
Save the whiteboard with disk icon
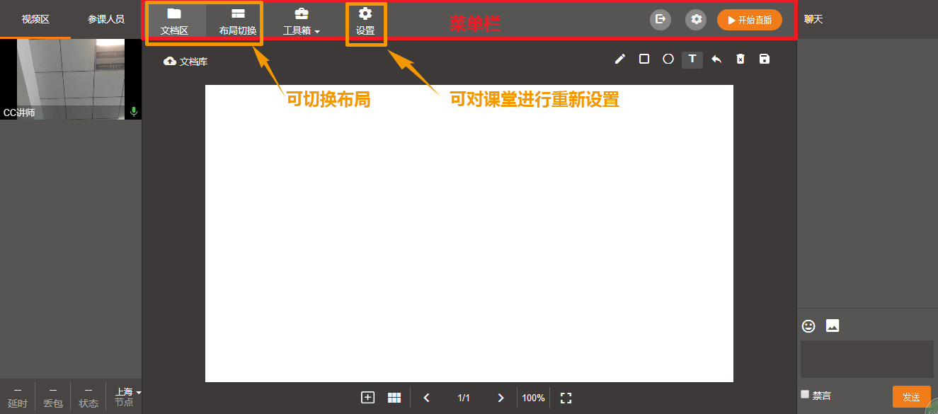[x=765, y=59]
